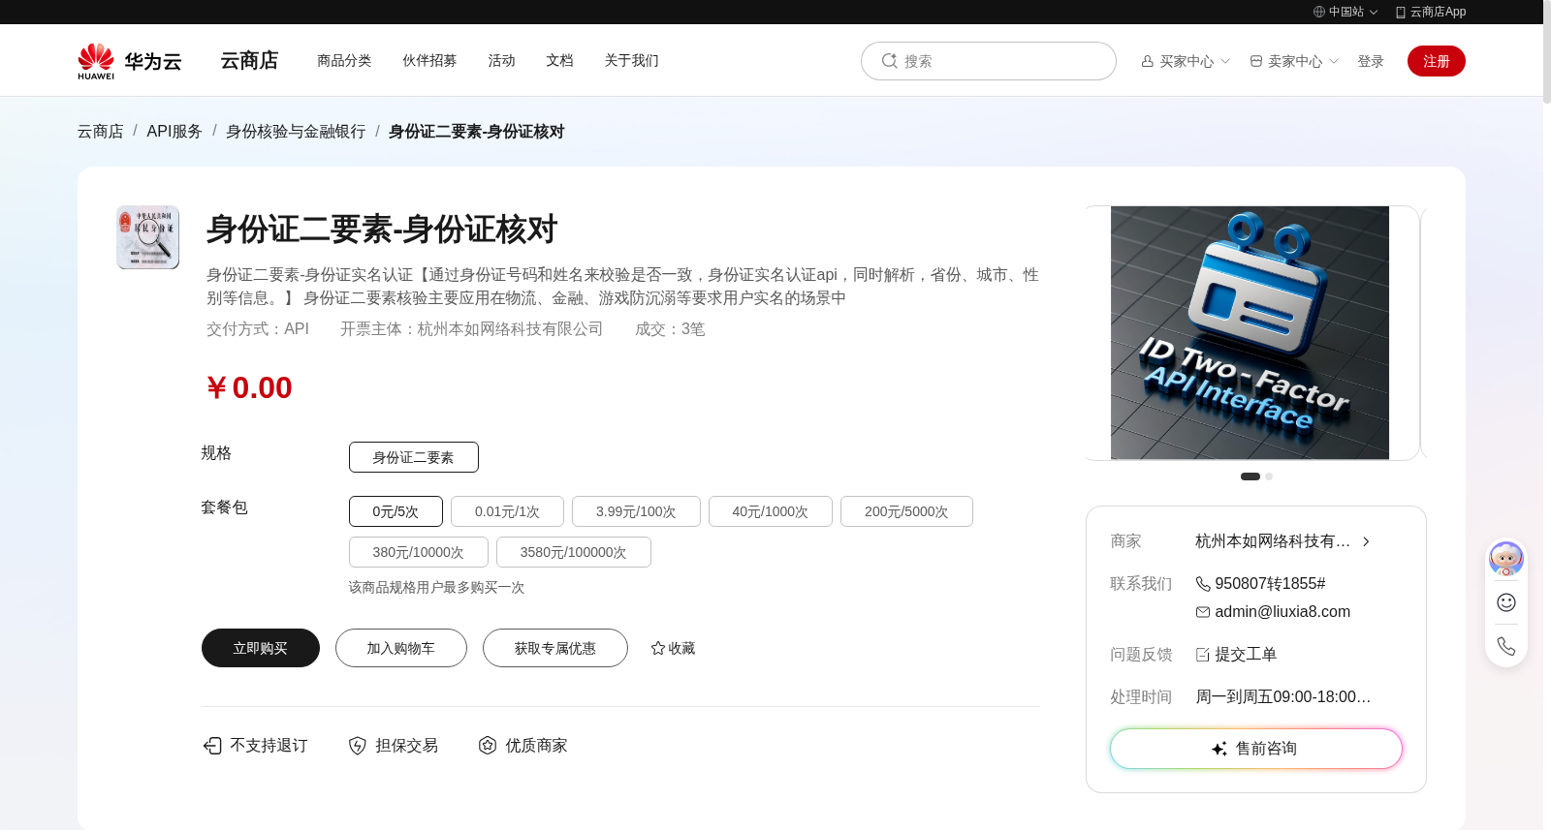The width and height of the screenshot is (1551, 830).
Task: Click the 加入购物车 button
Action: coord(401,648)
